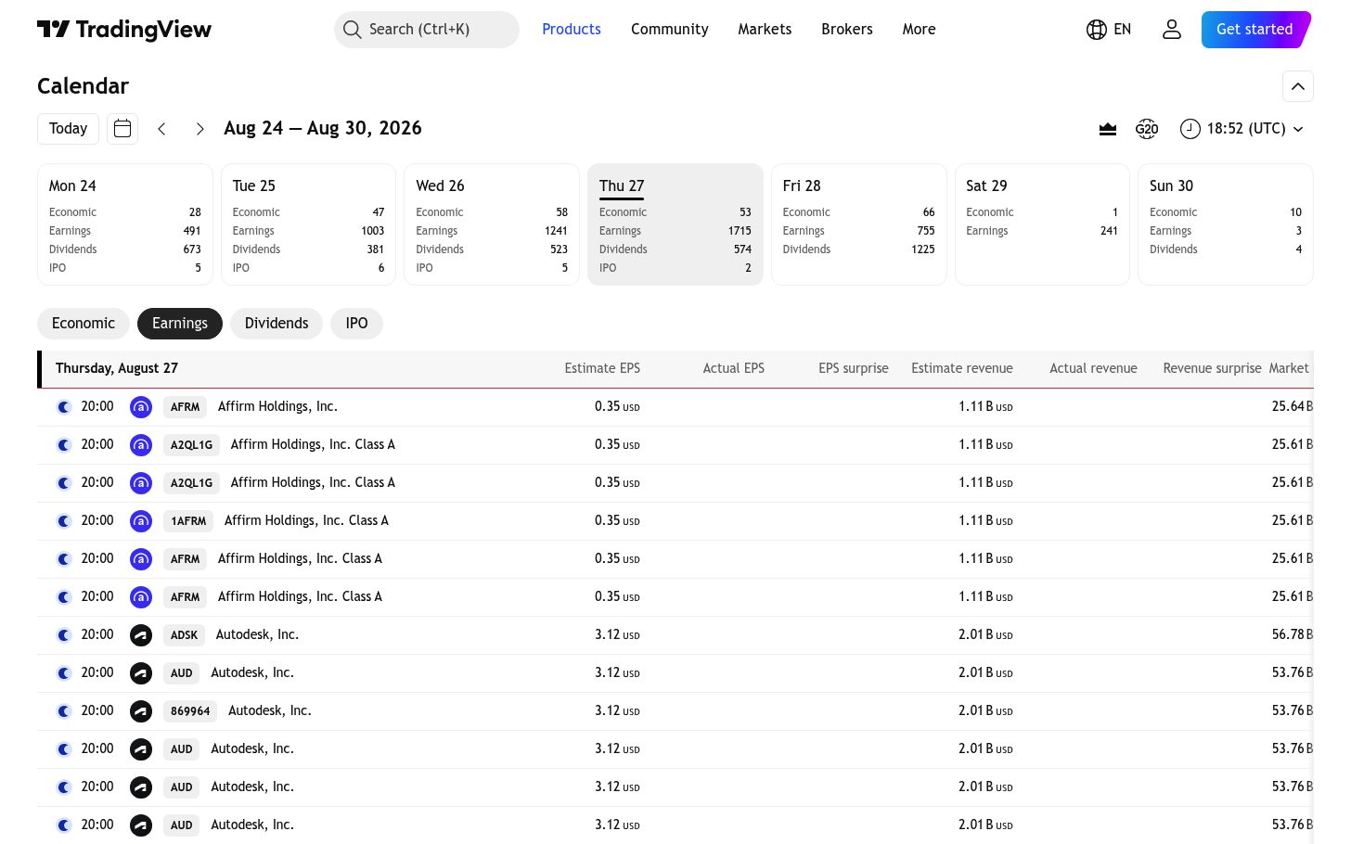Click the moon icon in the 1AFRM row

click(64, 521)
